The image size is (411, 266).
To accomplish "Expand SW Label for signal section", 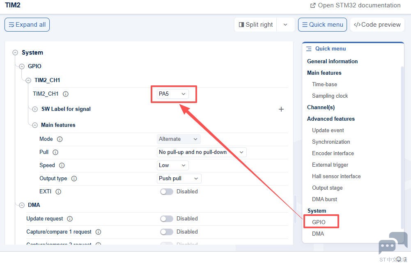I will pyautogui.click(x=35, y=109).
